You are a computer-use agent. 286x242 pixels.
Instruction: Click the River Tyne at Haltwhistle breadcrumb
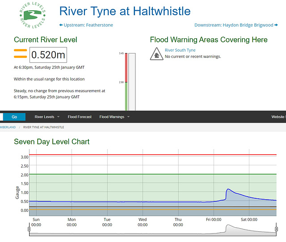pyautogui.click(x=44, y=127)
